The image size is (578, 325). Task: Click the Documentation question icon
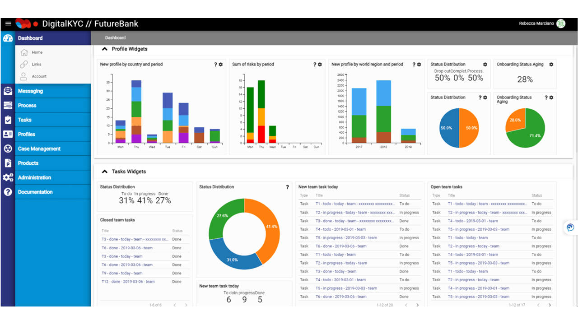tap(8, 192)
